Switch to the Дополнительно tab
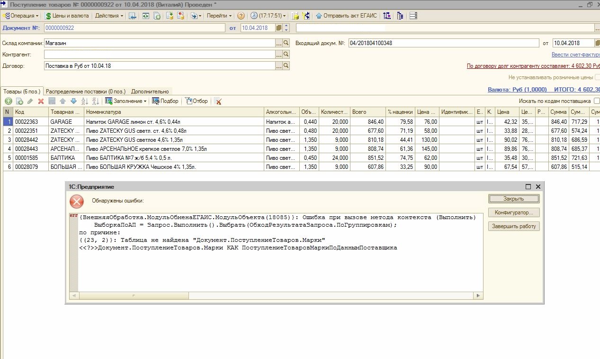 click(x=150, y=92)
